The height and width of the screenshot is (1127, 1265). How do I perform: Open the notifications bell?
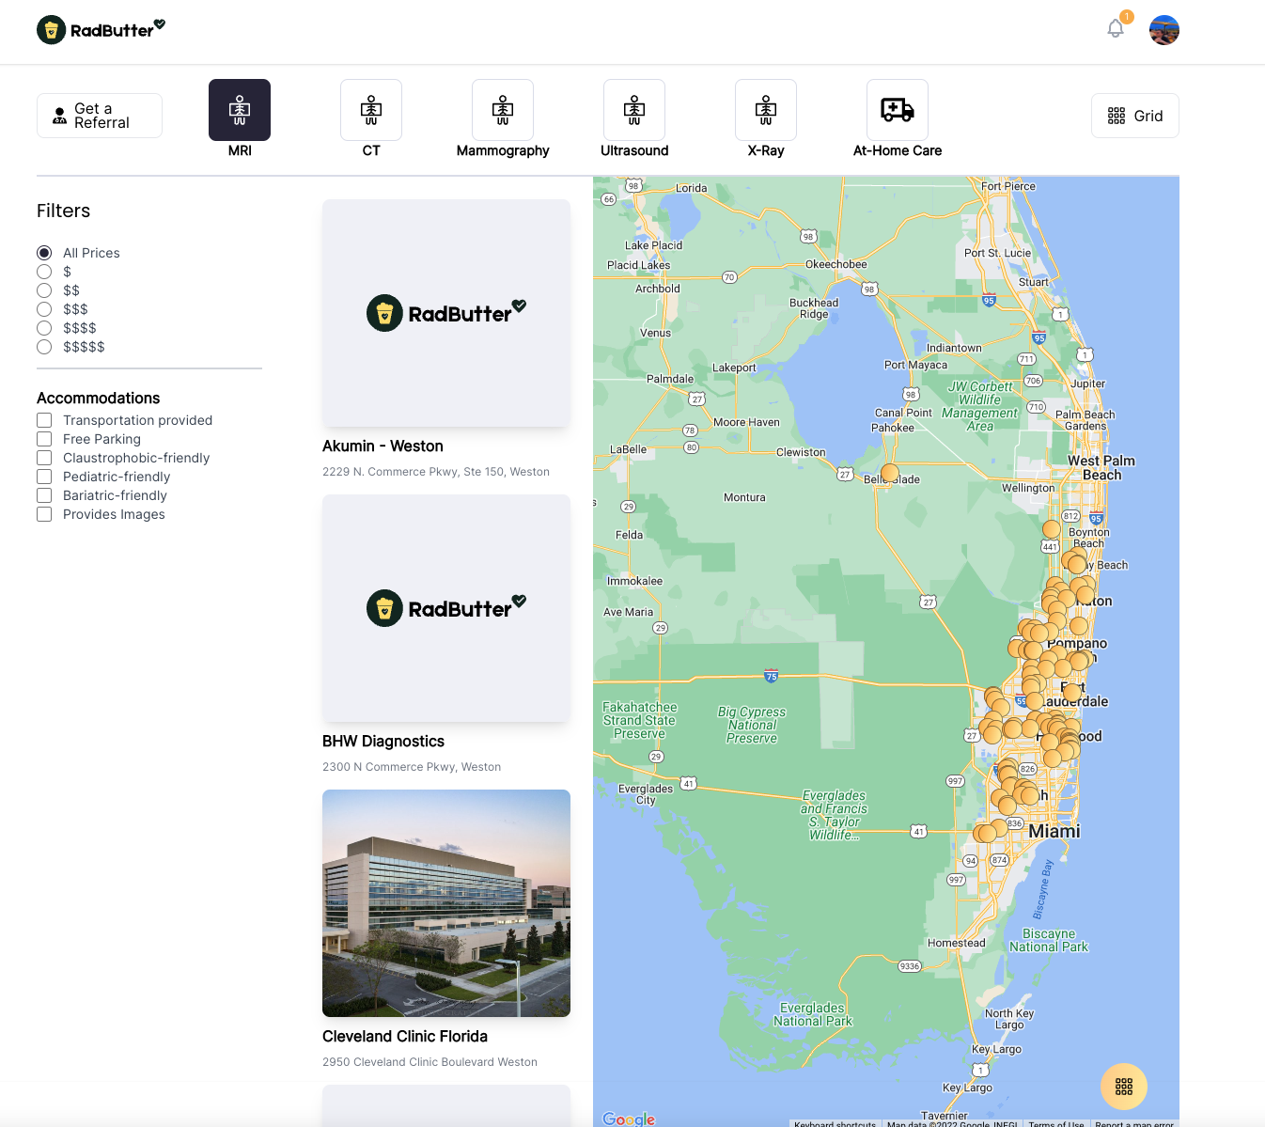tap(1116, 28)
